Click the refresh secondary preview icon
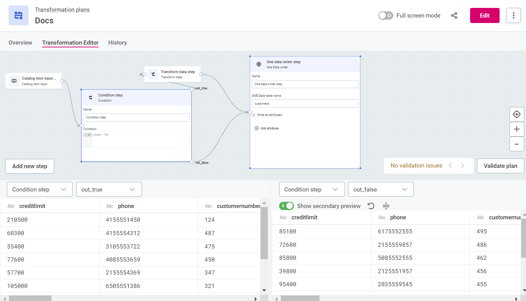 tap(371, 206)
